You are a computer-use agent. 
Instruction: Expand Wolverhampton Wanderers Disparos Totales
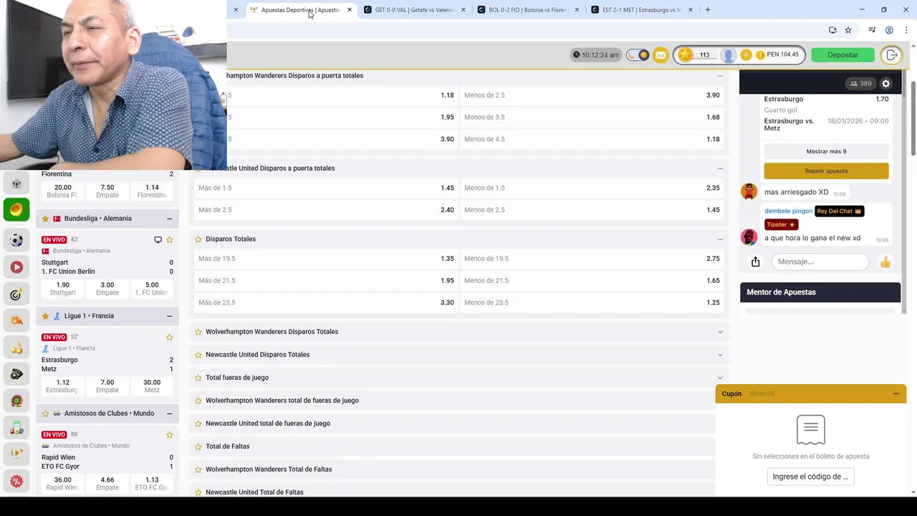[720, 332]
